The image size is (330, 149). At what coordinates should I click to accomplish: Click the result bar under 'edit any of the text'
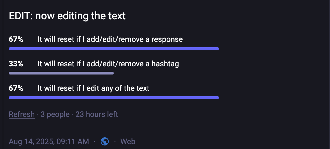coord(114,98)
